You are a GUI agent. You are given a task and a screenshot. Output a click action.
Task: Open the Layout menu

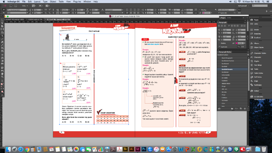tap(37, 2)
